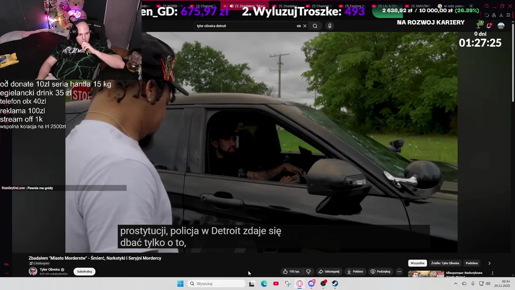Select the Wszystkie filter chip
Screen dimensions: 515x290
(418, 263)
